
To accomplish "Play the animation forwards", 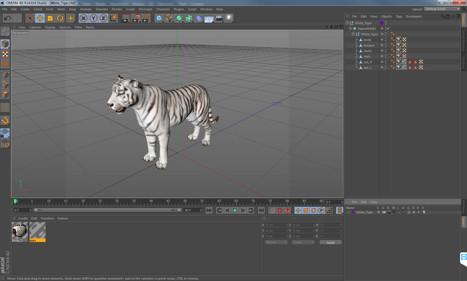I will (235, 210).
